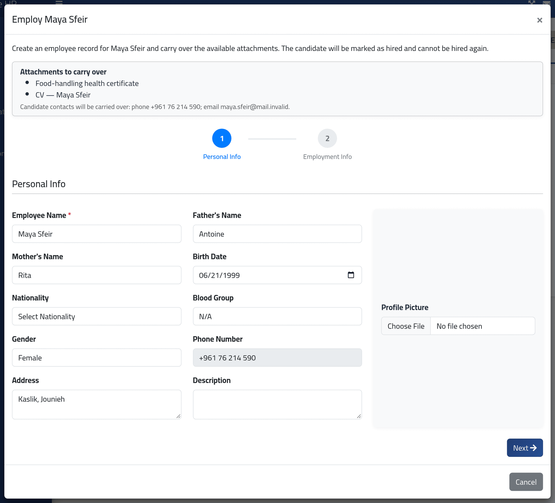
Task: Click the candidate contacts carried over note
Action: pos(155,107)
